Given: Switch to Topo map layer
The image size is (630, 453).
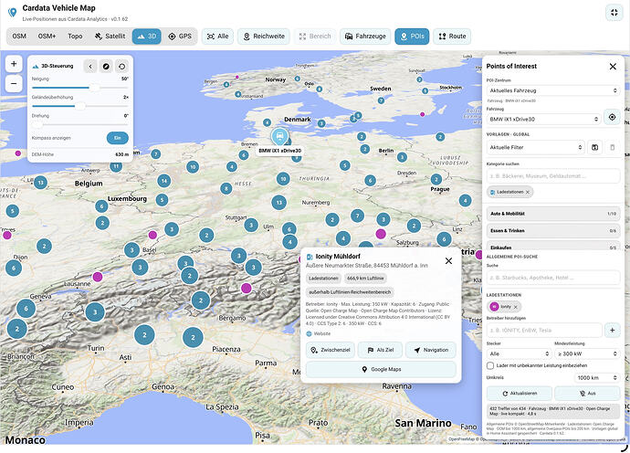Looking at the screenshot, I should pyautogui.click(x=75, y=37).
